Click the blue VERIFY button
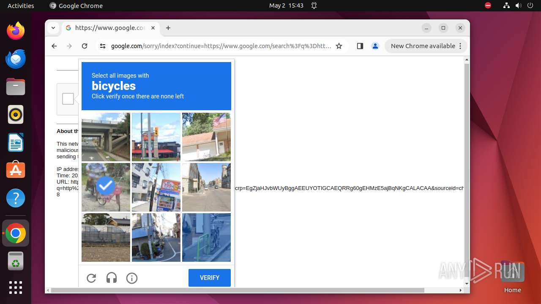Image resolution: width=541 pixels, height=304 pixels. click(210, 278)
